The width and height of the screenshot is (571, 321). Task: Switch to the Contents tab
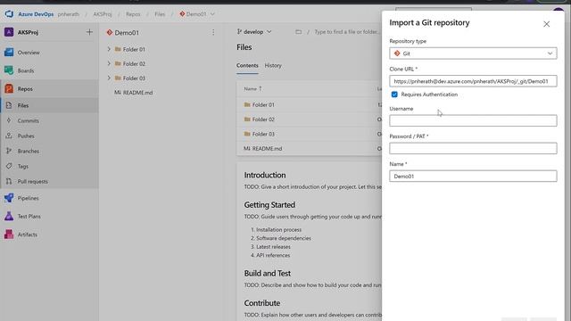pos(247,65)
